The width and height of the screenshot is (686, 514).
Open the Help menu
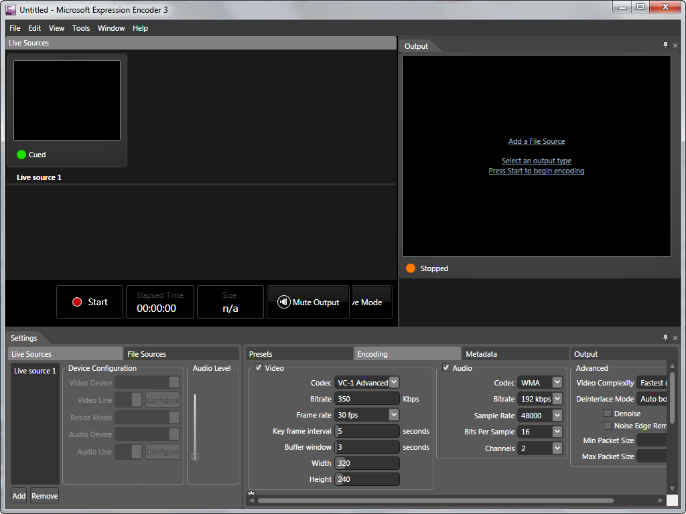(141, 28)
